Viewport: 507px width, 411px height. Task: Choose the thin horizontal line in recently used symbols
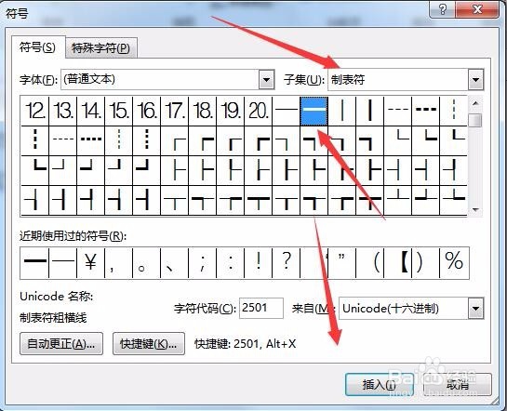[x=62, y=262]
